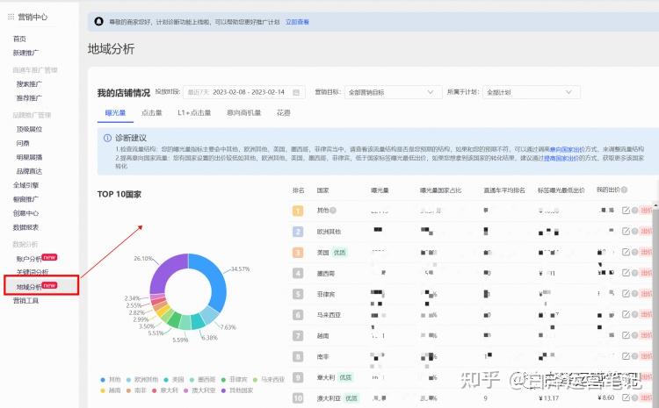Open 顶级展位 in the sidebar
Viewport: 659px width, 408px height.
(x=29, y=129)
